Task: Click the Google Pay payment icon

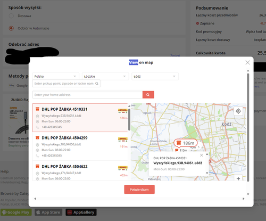Action: coord(12,85)
